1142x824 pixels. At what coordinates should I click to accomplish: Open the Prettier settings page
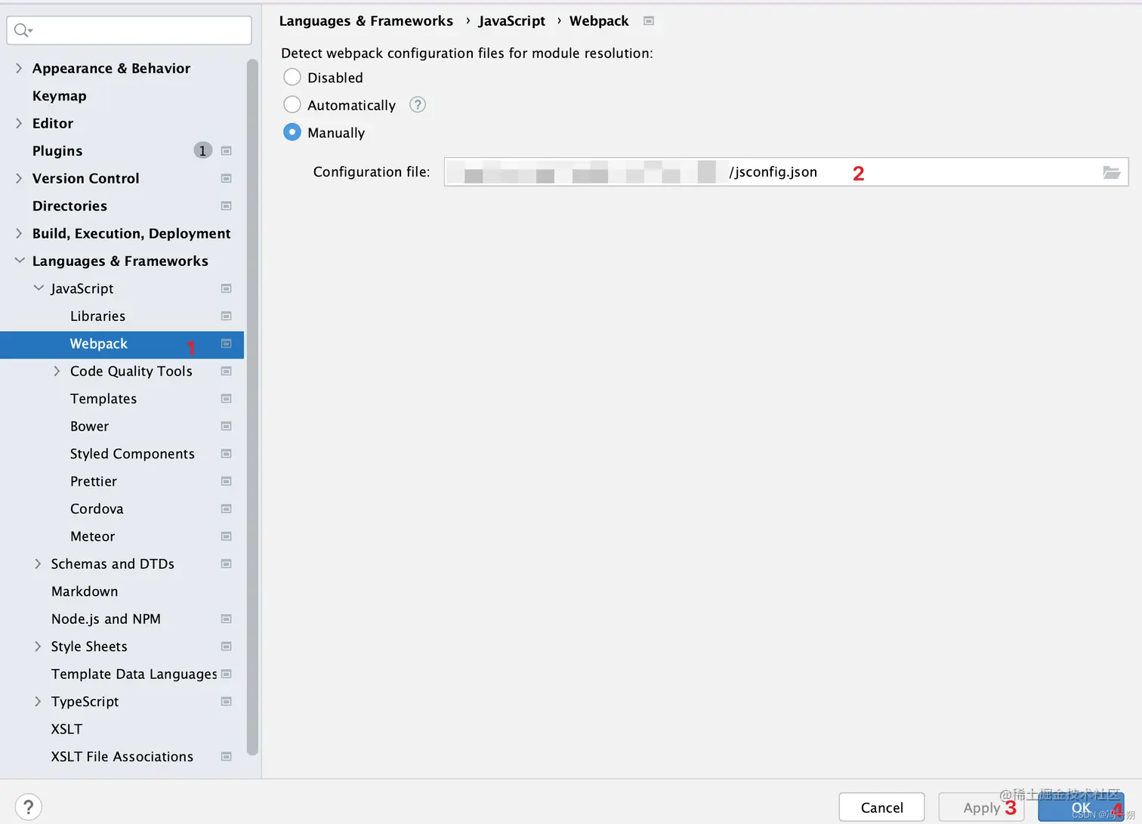(x=94, y=482)
